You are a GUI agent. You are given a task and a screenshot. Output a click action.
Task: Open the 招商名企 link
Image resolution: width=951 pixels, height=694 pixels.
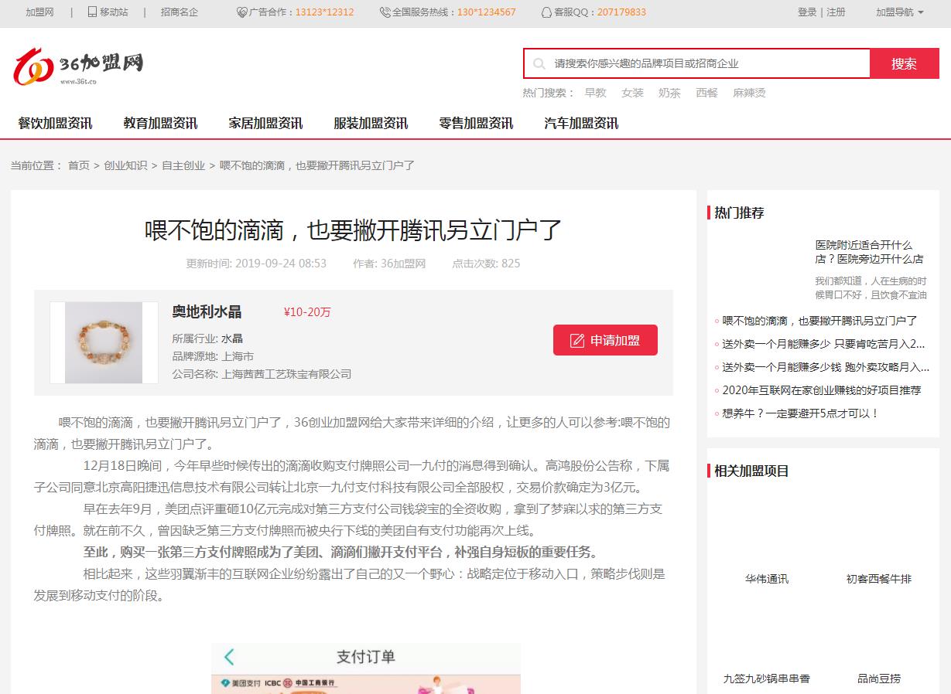click(x=180, y=12)
